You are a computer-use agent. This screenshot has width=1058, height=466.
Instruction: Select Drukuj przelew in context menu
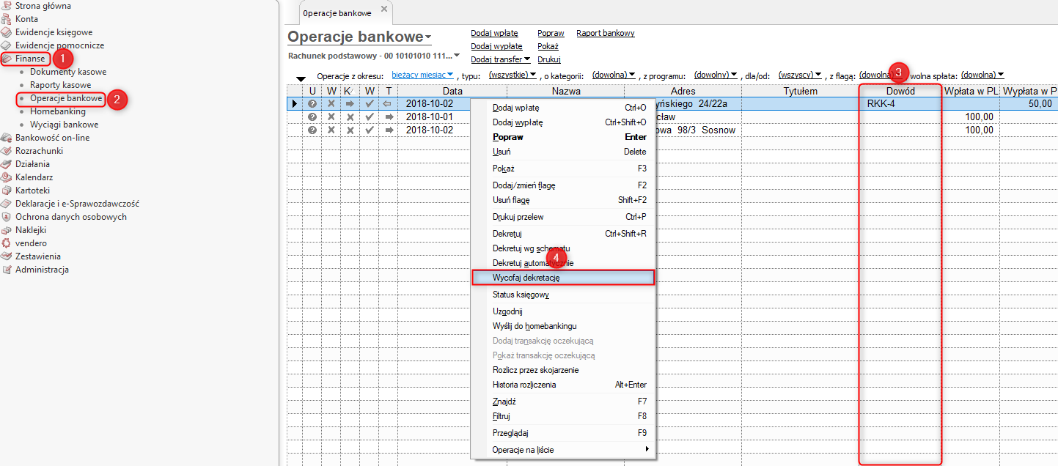point(564,217)
